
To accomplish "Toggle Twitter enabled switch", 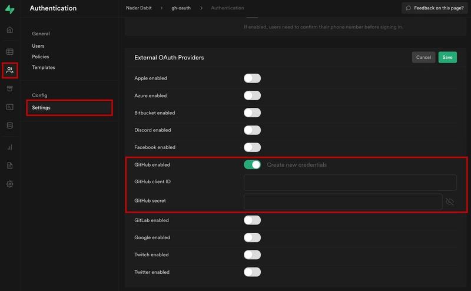I will pos(253,272).
